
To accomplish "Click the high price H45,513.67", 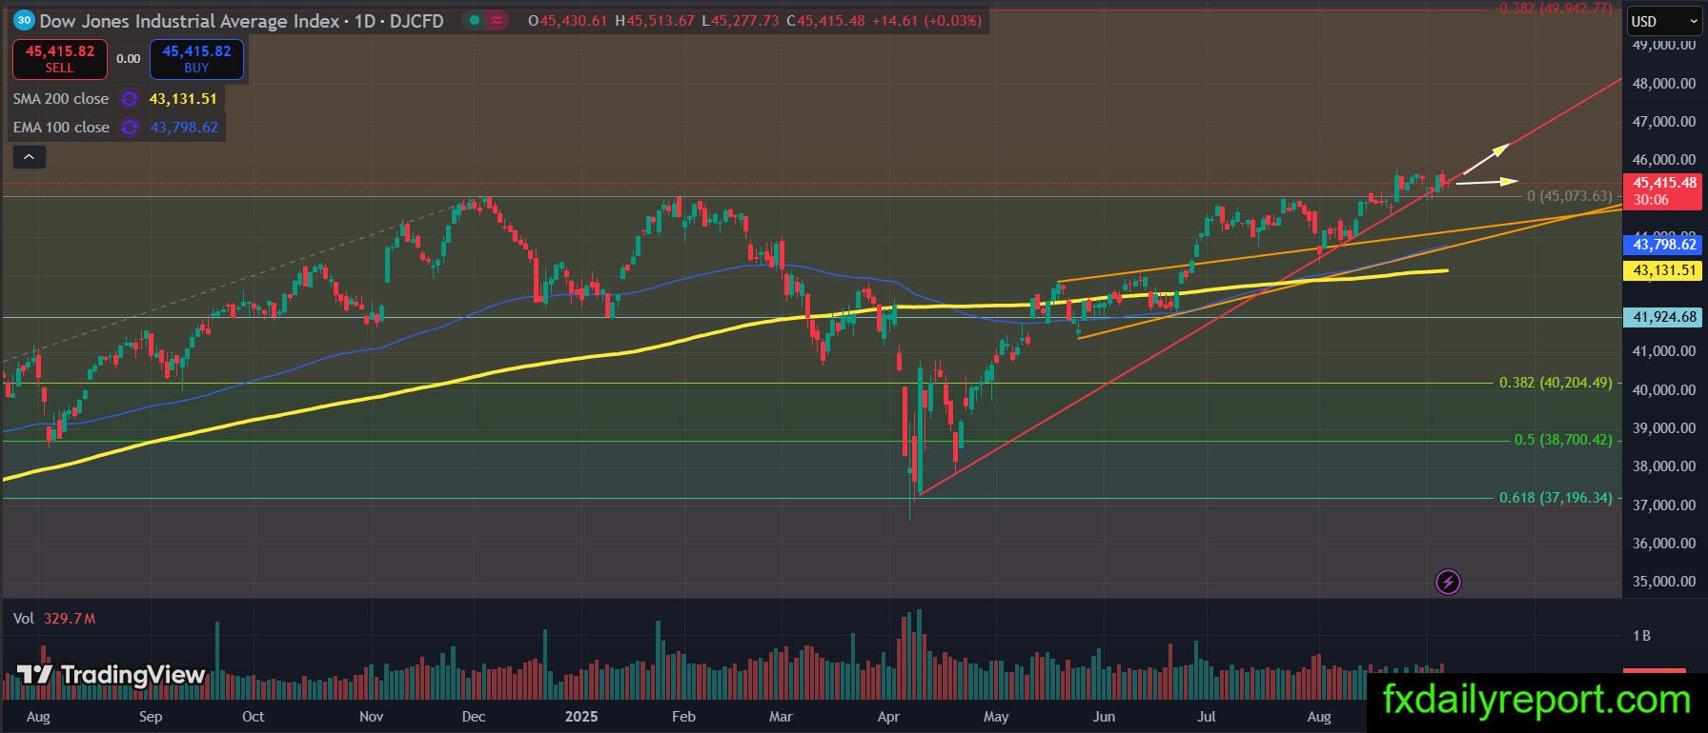I will tap(655, 21).
